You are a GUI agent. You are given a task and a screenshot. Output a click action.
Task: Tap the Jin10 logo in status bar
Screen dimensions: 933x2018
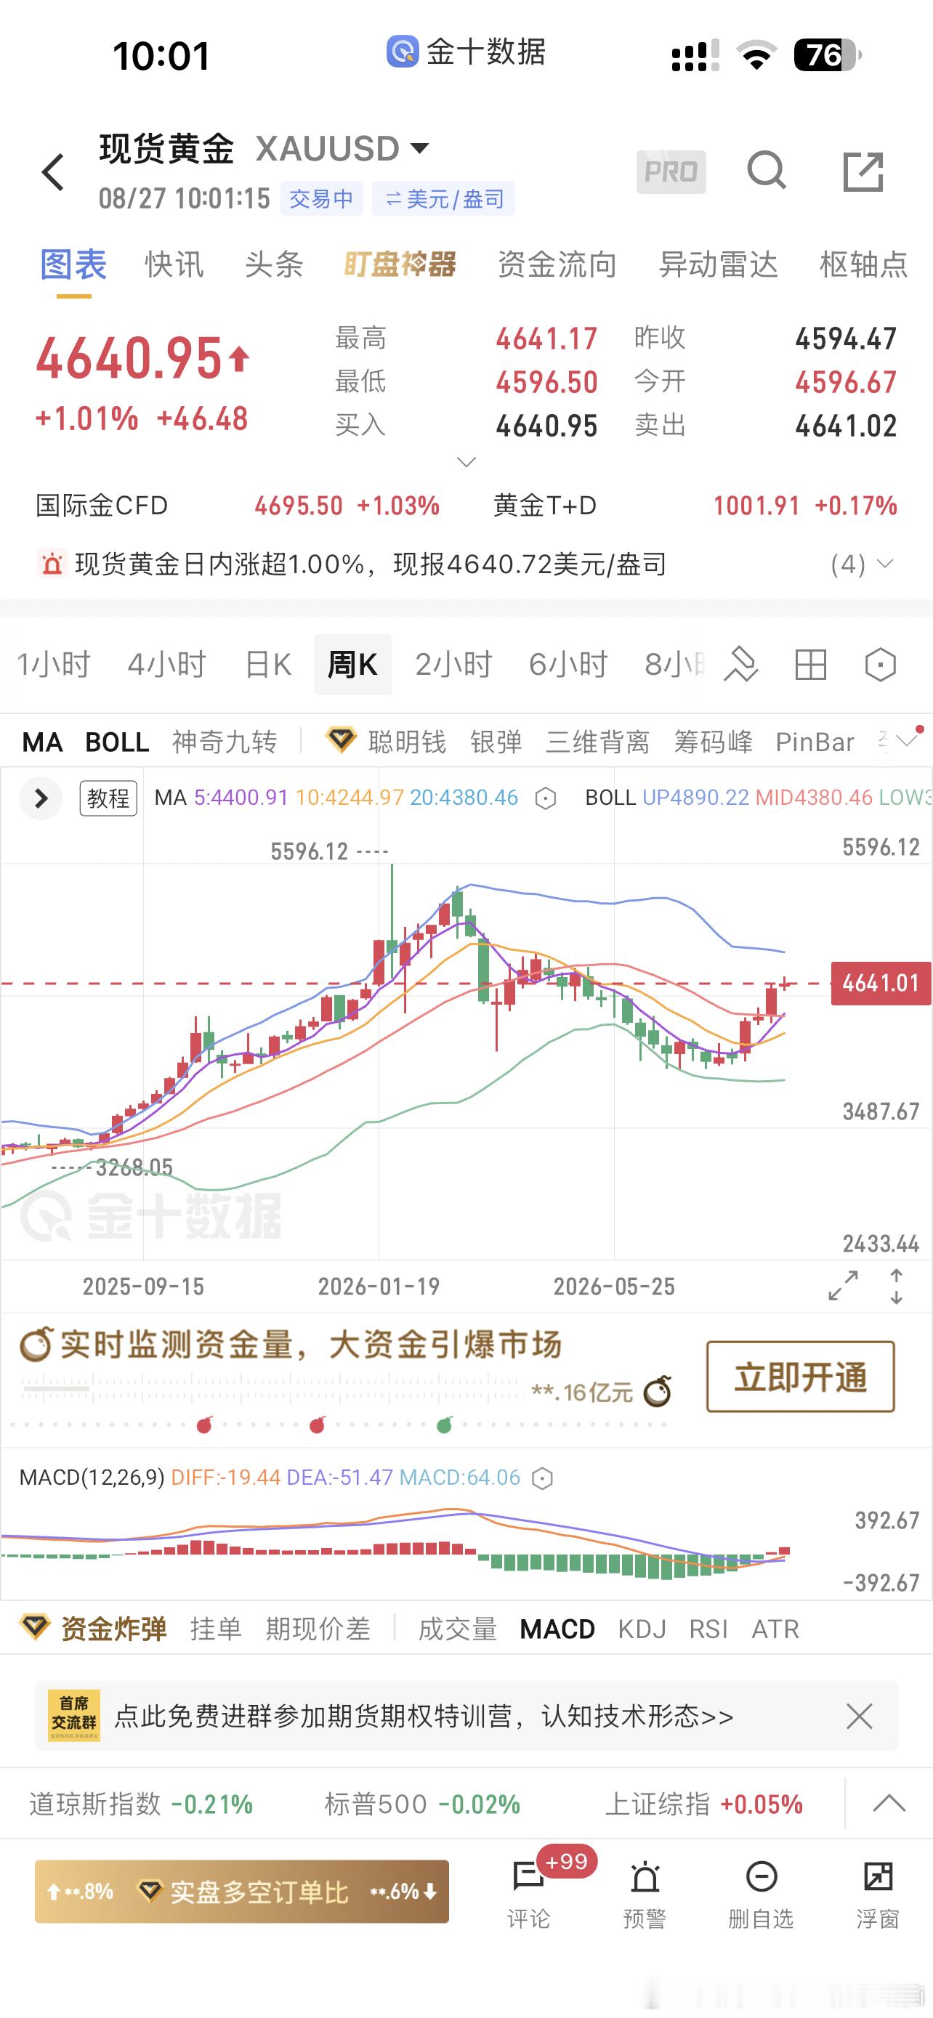click(x=402, y=52)
